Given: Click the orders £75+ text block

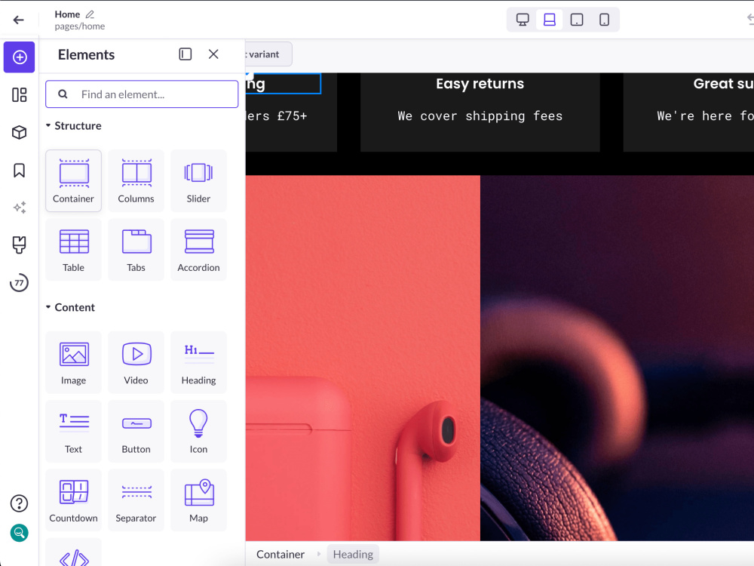Looking at the screenshot, I should [x=276, y=116].
